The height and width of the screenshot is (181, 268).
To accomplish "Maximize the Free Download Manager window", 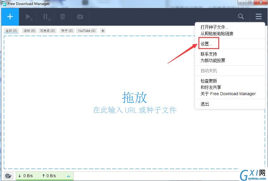I will coord(250,3).
